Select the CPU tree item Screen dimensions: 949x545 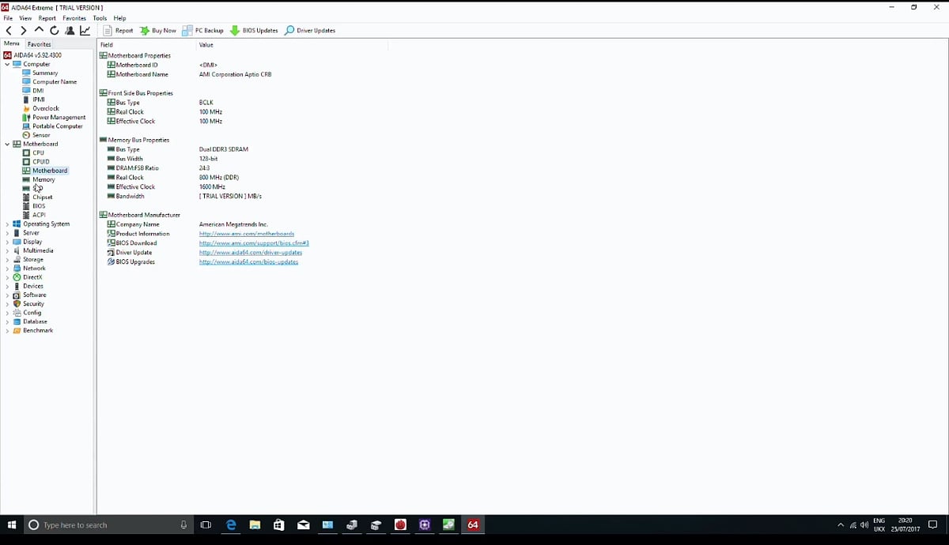pos(38,152)
